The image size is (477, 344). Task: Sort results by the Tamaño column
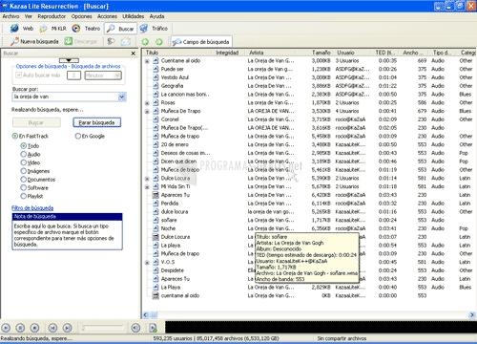321,53
